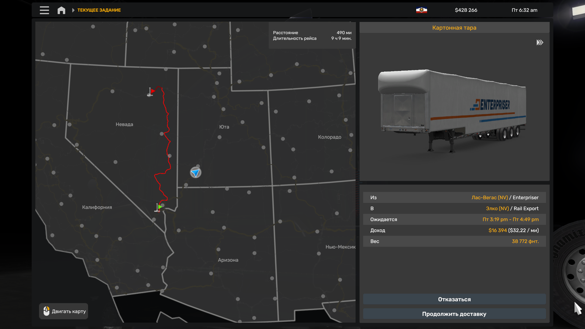The image size is (585, 329).
Task: Click the 490 ми distance value
Action: [x=344, y=33]
